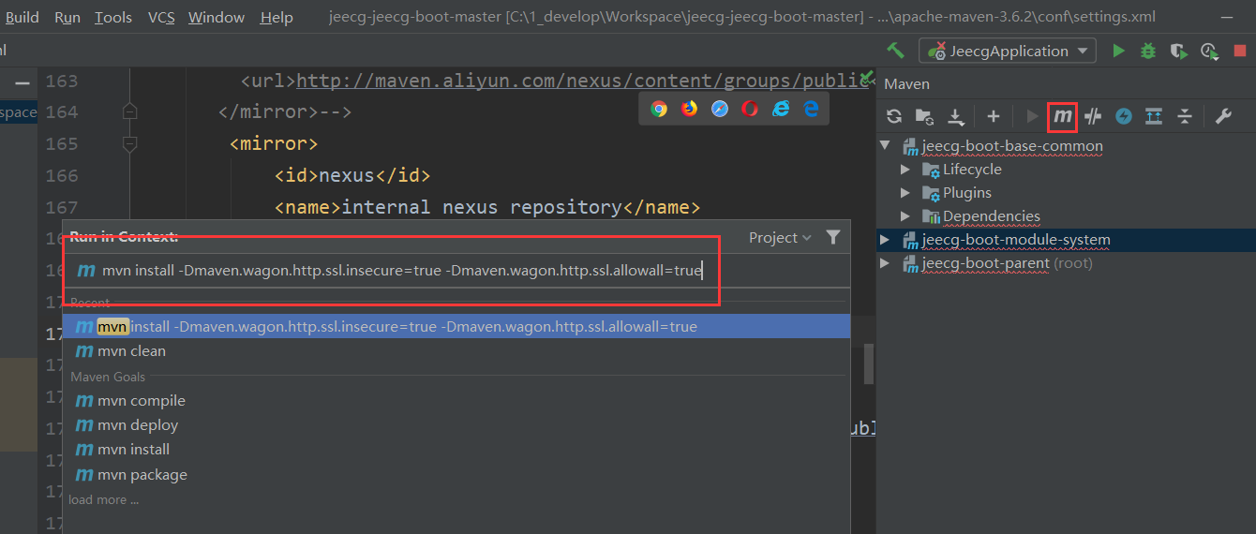Run JeecgApplication with the green play button
Screen dimensions: 1256x534
coord(1118,52)
